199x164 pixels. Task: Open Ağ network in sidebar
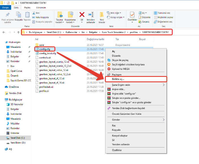coord(9,149)
